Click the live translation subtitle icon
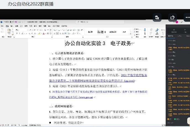190x127 pixels. 157,18
